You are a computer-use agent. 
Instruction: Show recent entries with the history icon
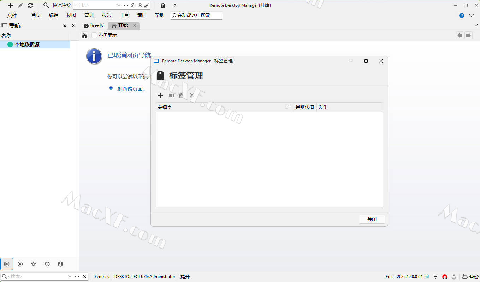click(47, 264)
